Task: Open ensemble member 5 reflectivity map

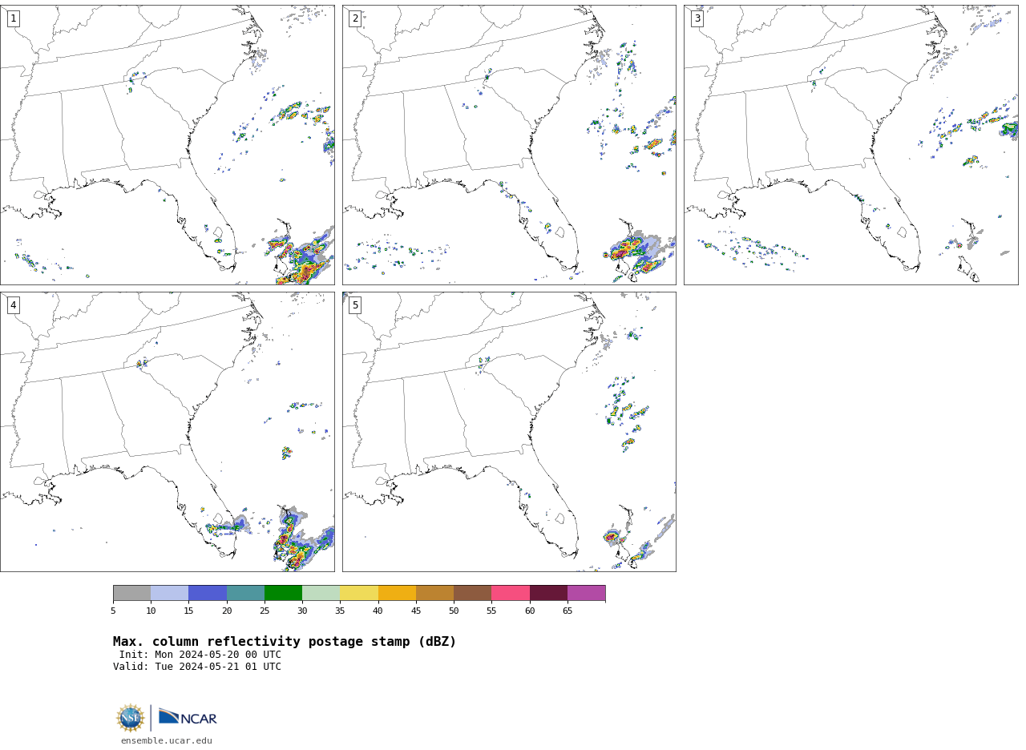Action: point(509,432)
